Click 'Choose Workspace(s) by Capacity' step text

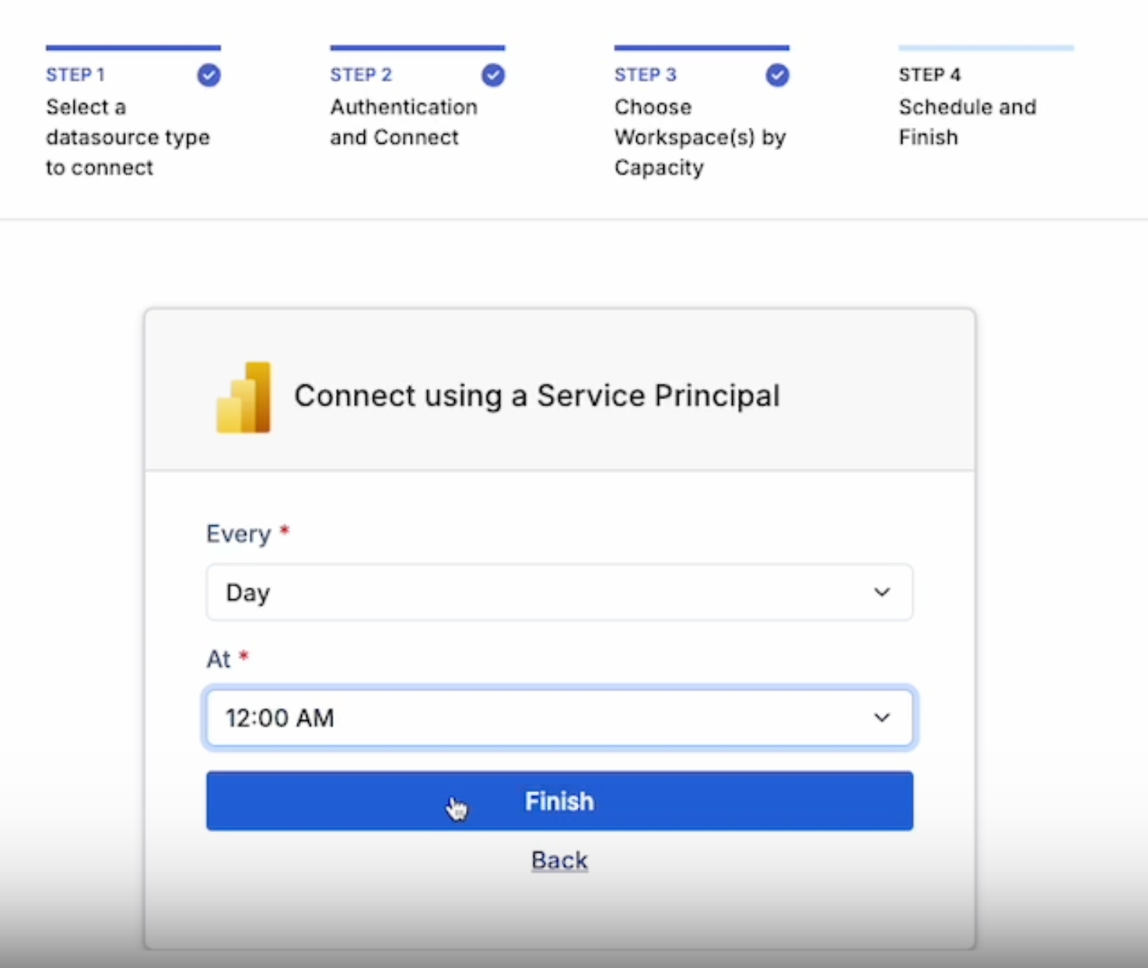click(x=700, y=138)
